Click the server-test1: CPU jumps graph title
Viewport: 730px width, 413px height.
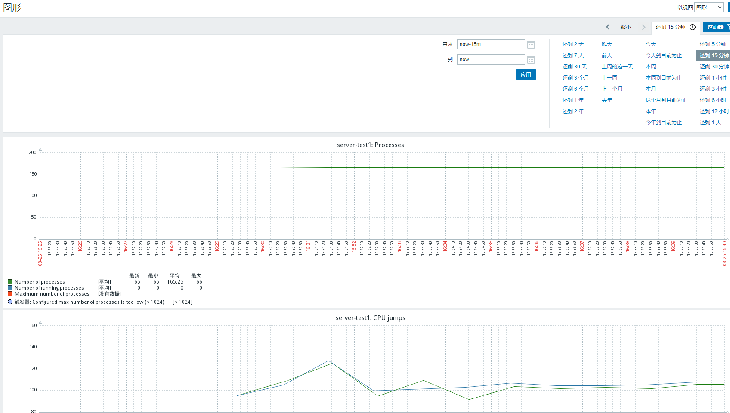[x=371, y=318]
